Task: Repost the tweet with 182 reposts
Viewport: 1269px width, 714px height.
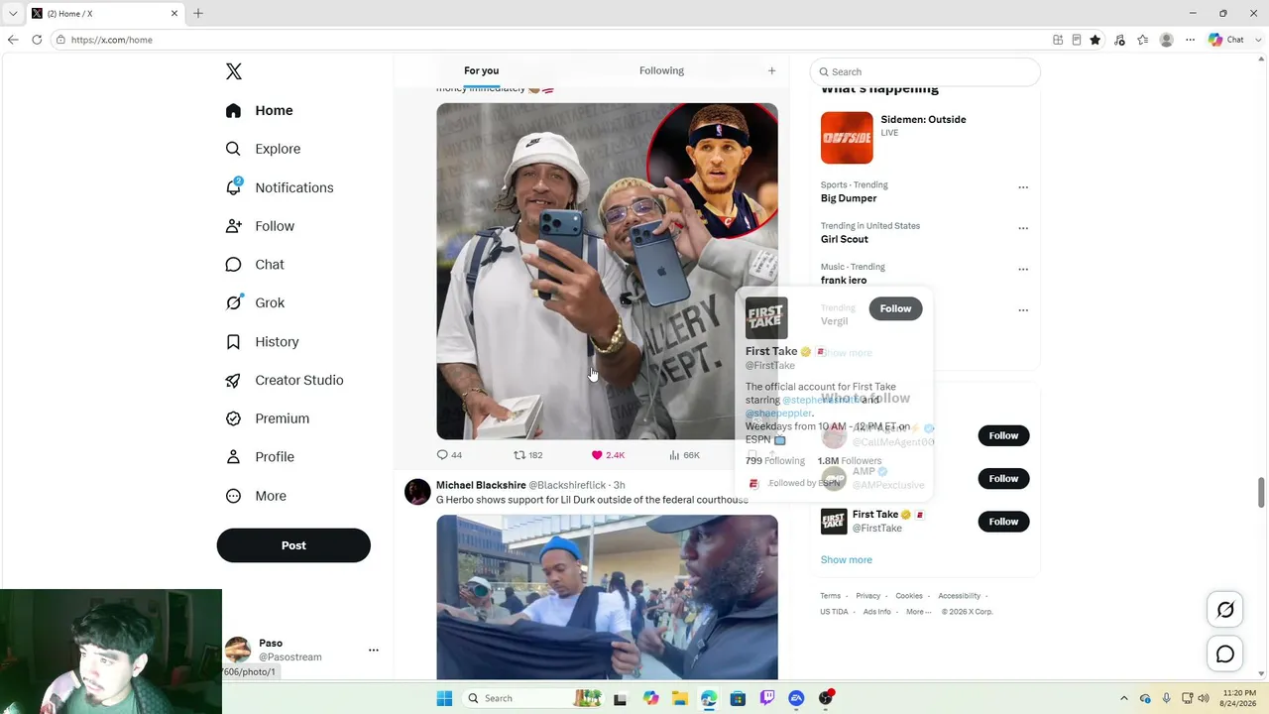Action: 527,455
